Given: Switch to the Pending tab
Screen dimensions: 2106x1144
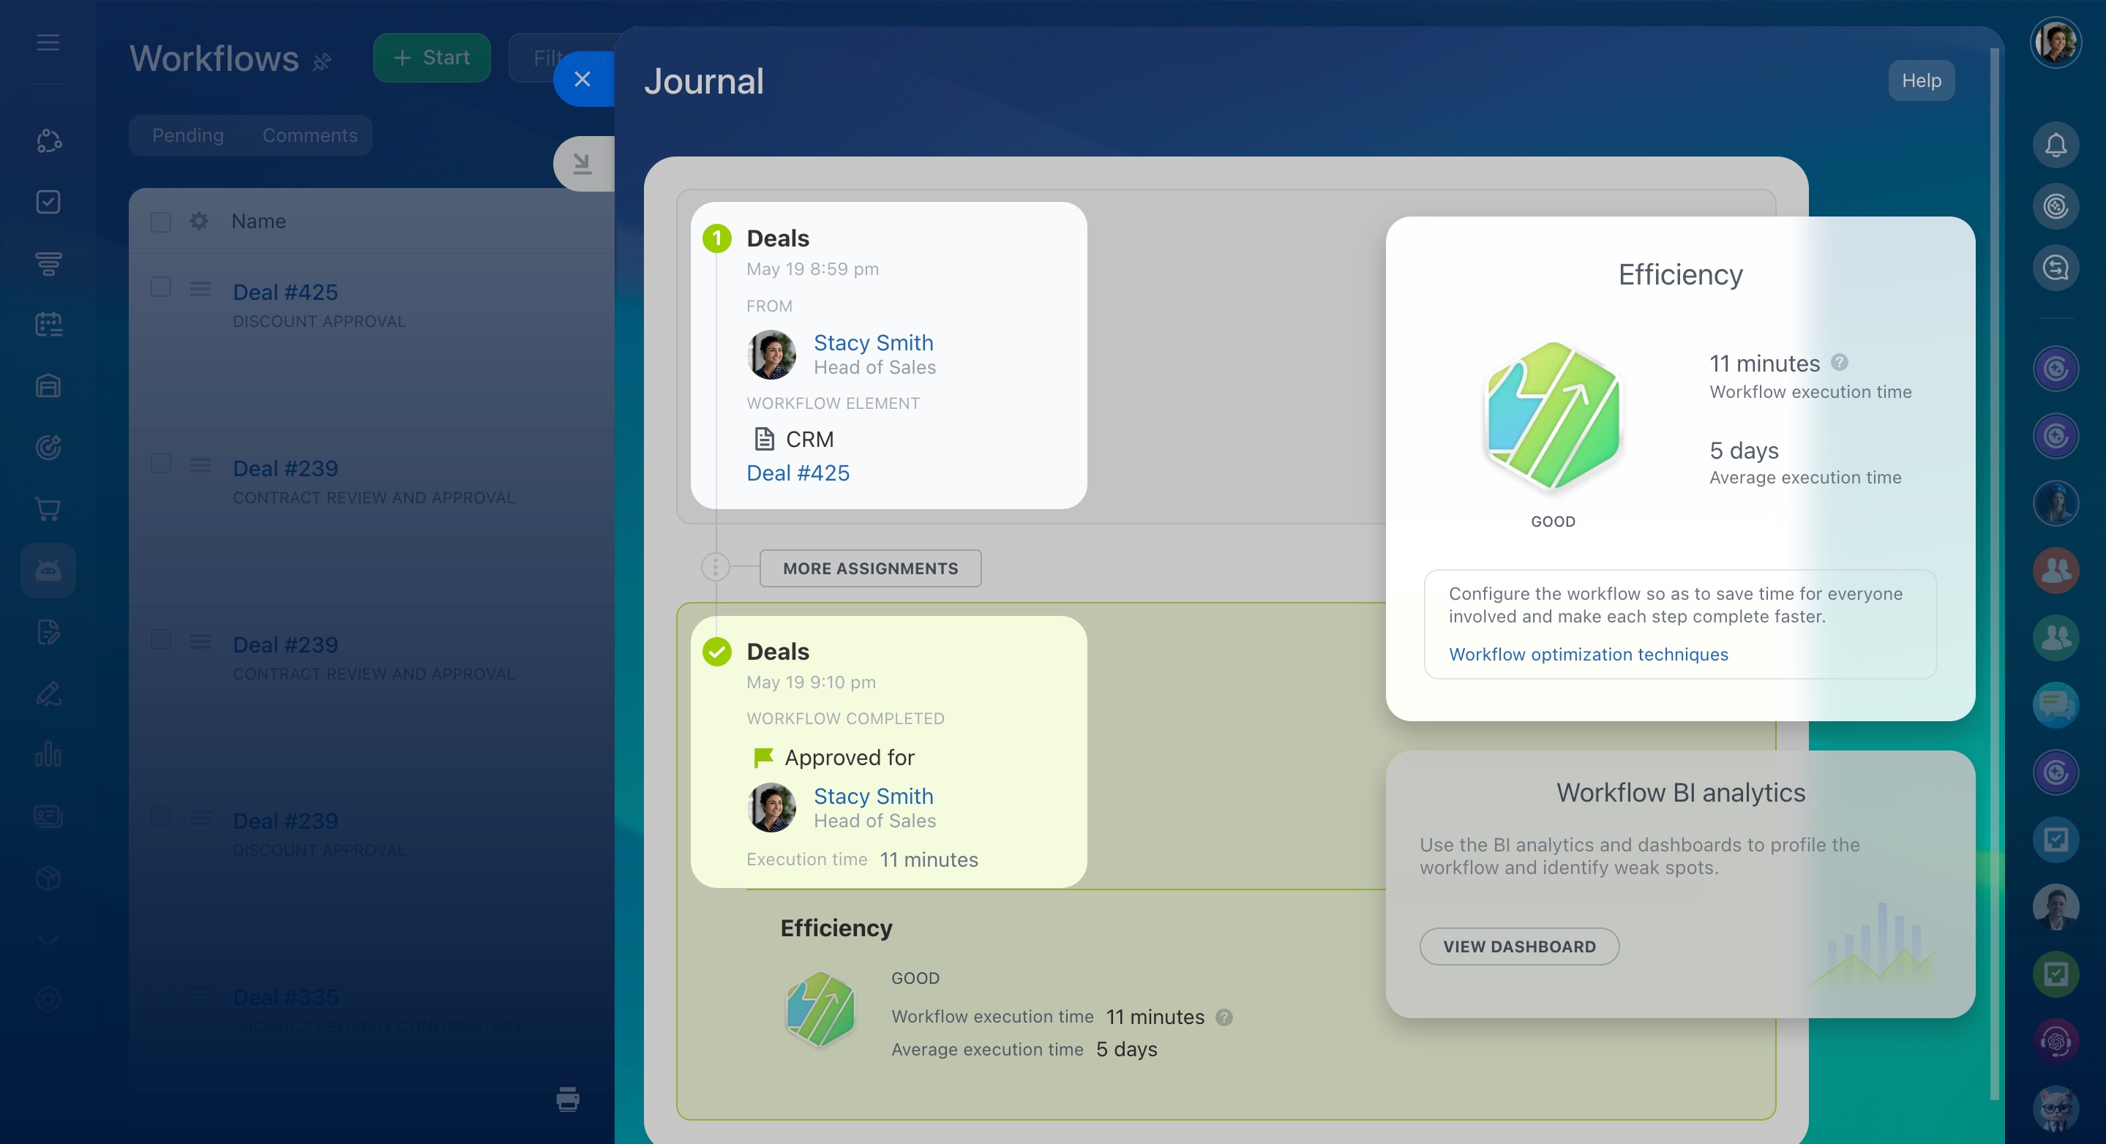Looking at the screenshot, I should click(x=188, y=135).
